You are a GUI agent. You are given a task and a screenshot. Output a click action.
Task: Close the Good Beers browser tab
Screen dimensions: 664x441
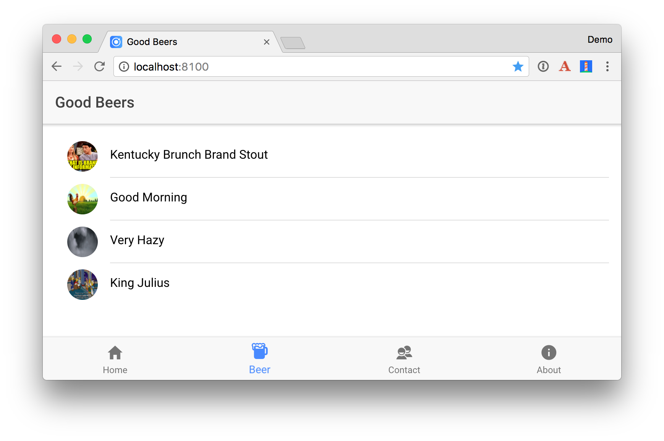tap(267, 42)
